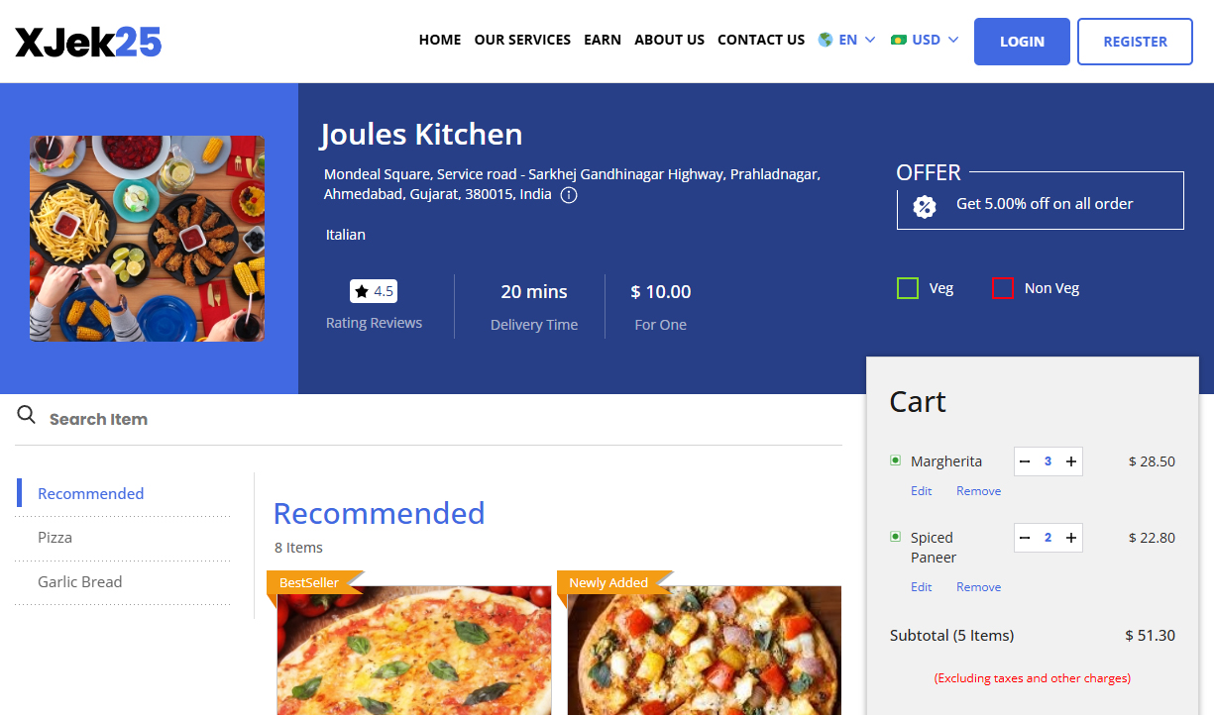
Task: Click the star icon in the 4.5 rating badge
Action: point(361,290)
